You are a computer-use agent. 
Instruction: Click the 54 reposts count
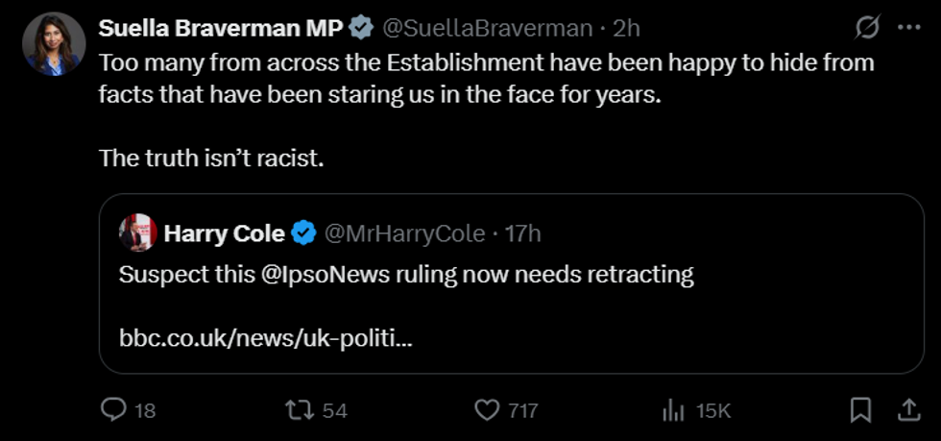tap(334, 410)
